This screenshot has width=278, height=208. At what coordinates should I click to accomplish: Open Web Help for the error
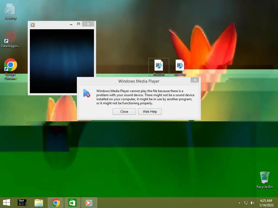coord(150,112)
